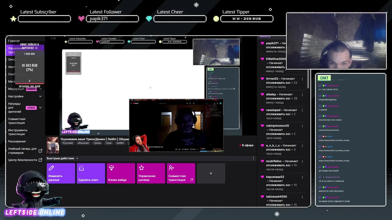
Task: Click stream title 'Оцениваем ваши Треки/Демки'
Action: 95,139
